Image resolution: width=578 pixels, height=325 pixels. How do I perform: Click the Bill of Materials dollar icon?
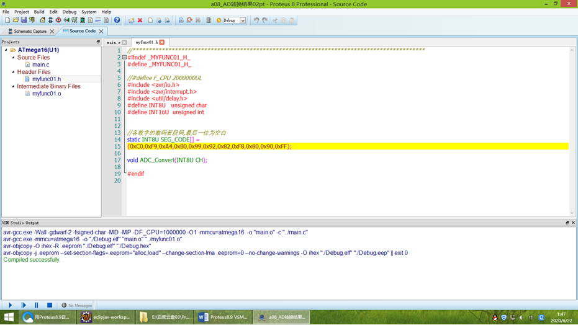90,20
